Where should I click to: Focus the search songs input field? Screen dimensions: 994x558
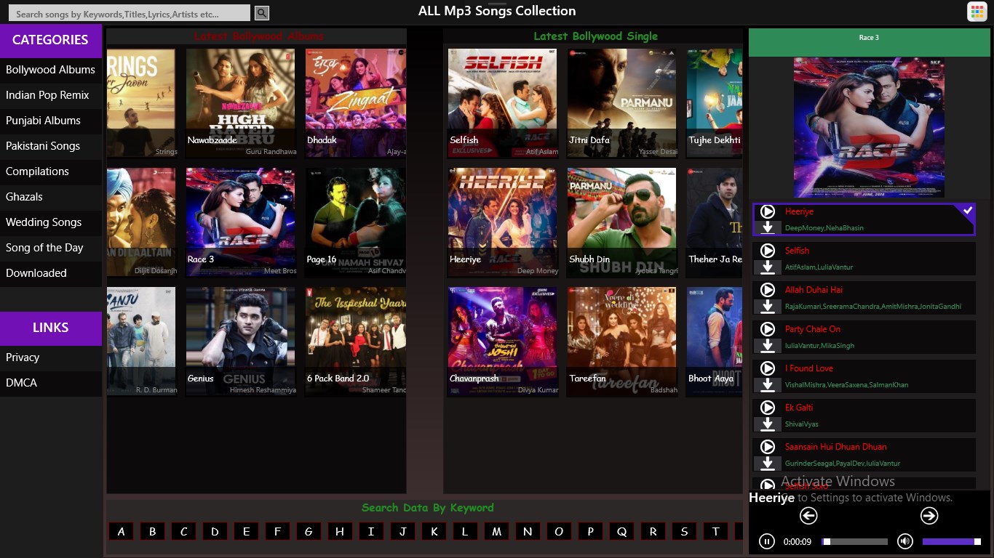[129, 13]
